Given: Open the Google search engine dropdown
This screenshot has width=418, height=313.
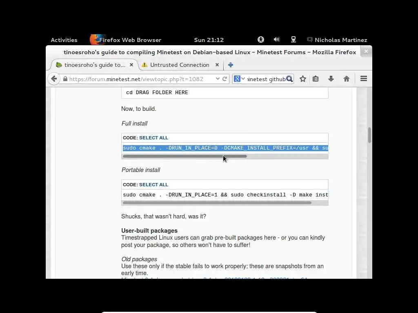Looking at the screenshot, I should [239, 79].
